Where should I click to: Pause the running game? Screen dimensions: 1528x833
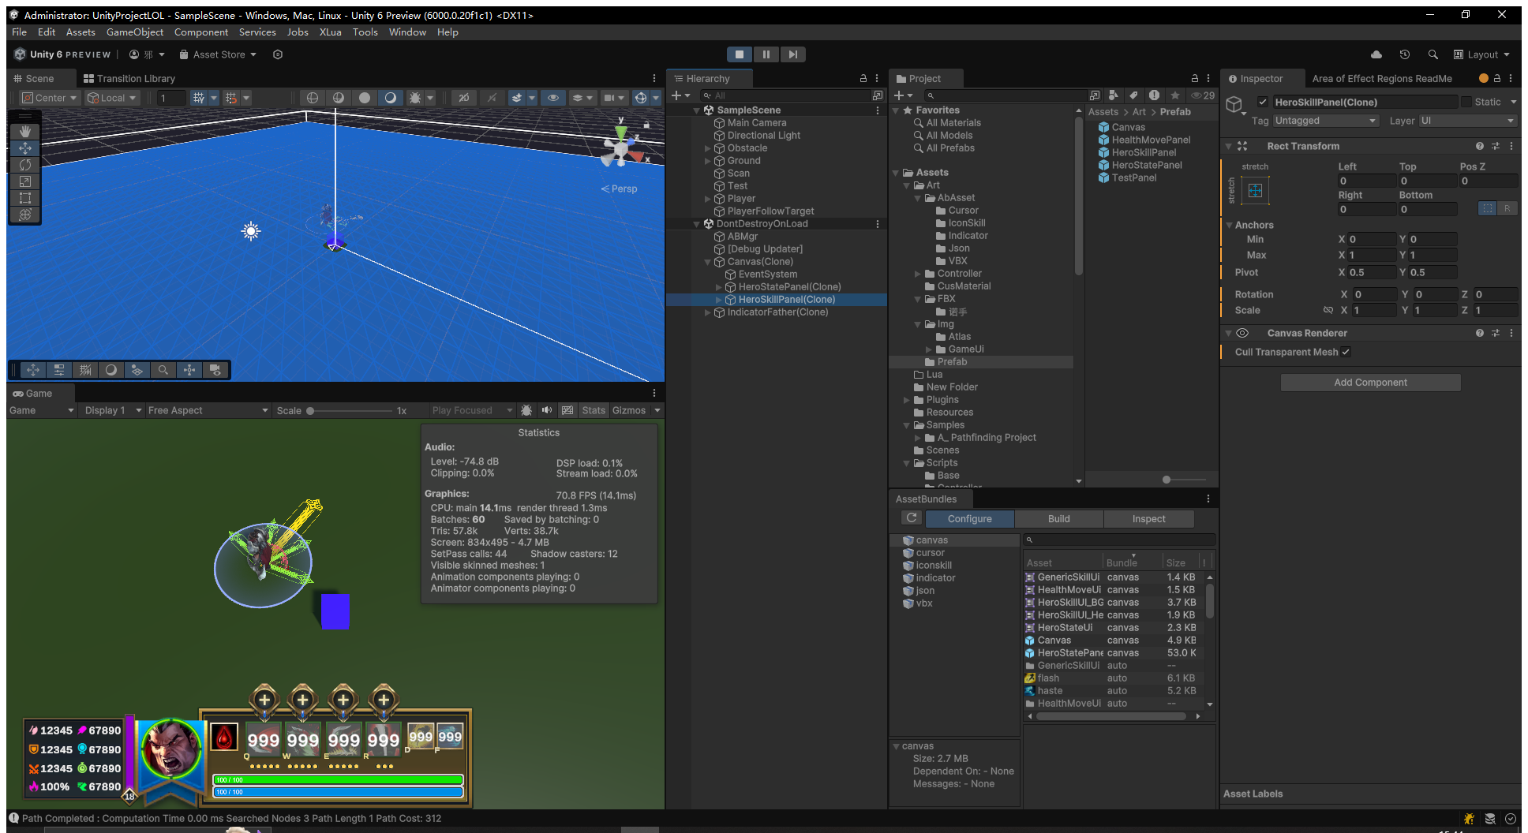766,54
